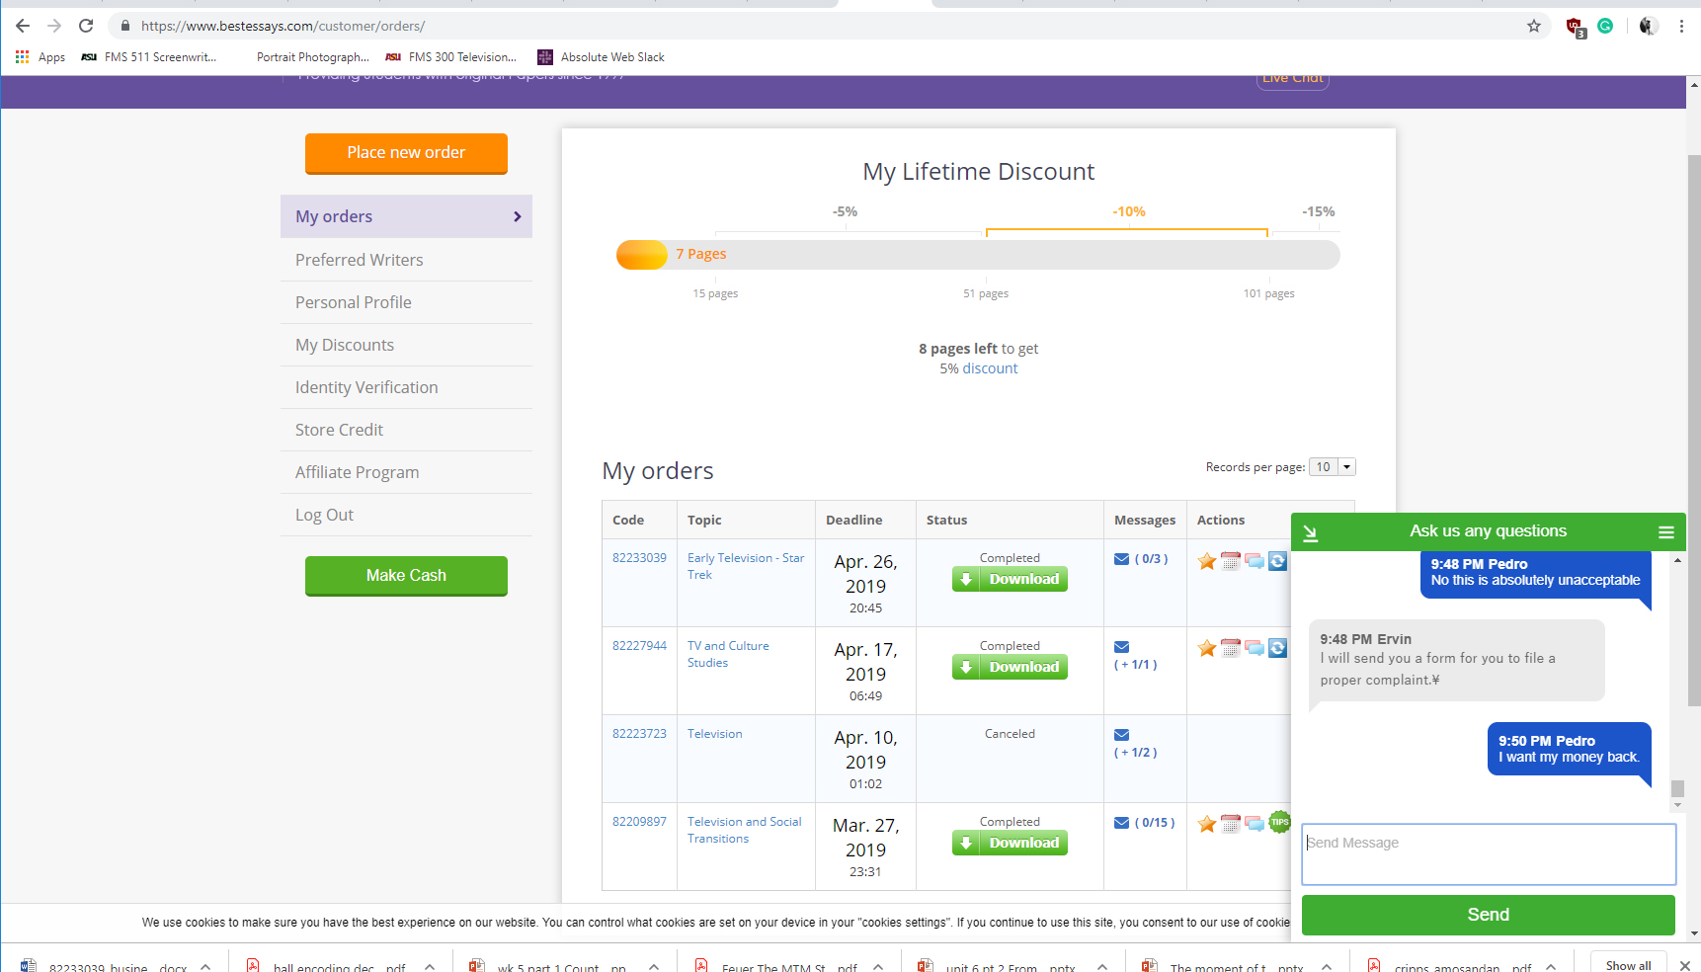Open Affiliate Program in the sidebar
The image size is (1701, 972).
406,472
